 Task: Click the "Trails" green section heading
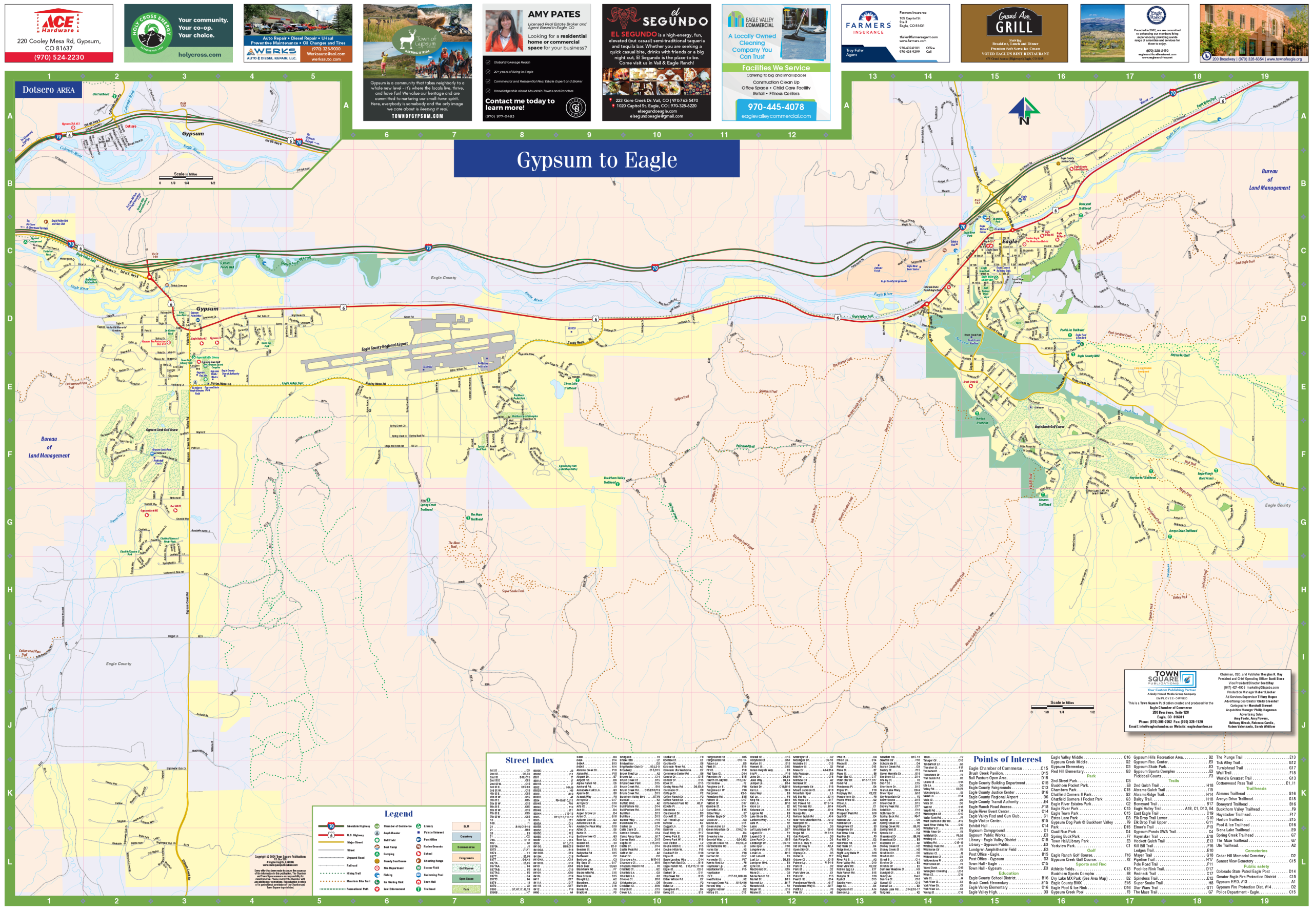[1174, 781]
